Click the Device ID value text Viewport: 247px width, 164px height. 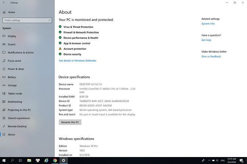click(104, 101)
